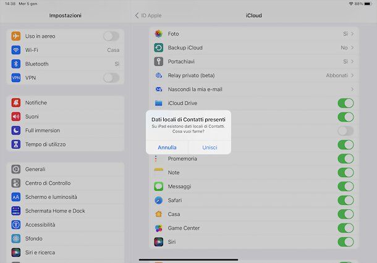Enable the VPN switch
The width and height of the screenshot is (377, 263).
(x=111, y=78)
